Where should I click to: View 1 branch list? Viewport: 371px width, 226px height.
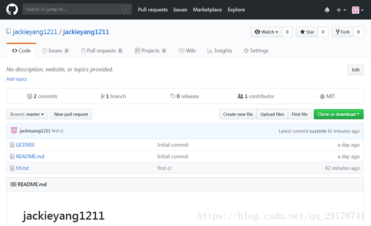113,96
